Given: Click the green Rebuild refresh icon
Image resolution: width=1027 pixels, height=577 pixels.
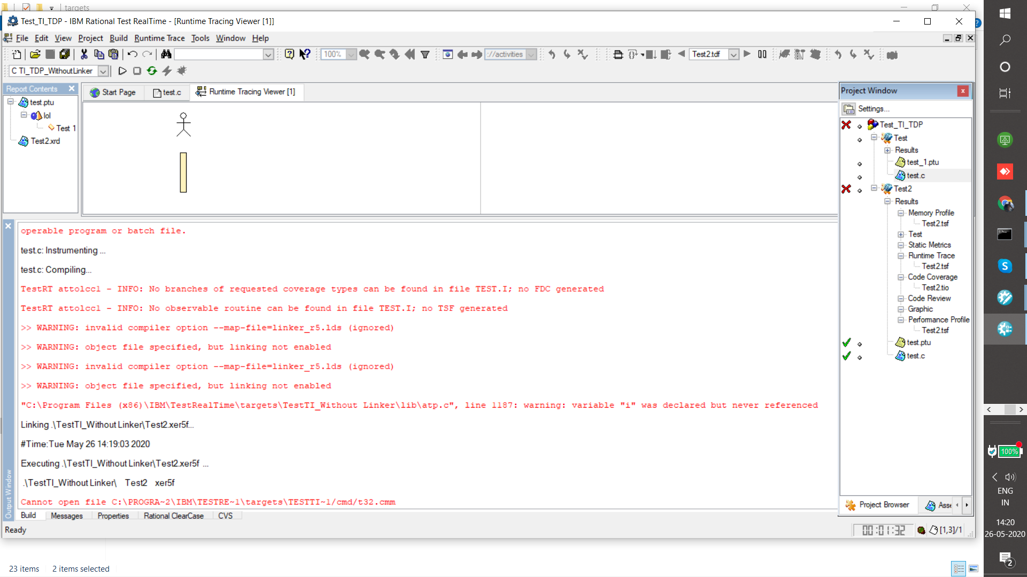Looking at the screenshot, I should 152,71.
